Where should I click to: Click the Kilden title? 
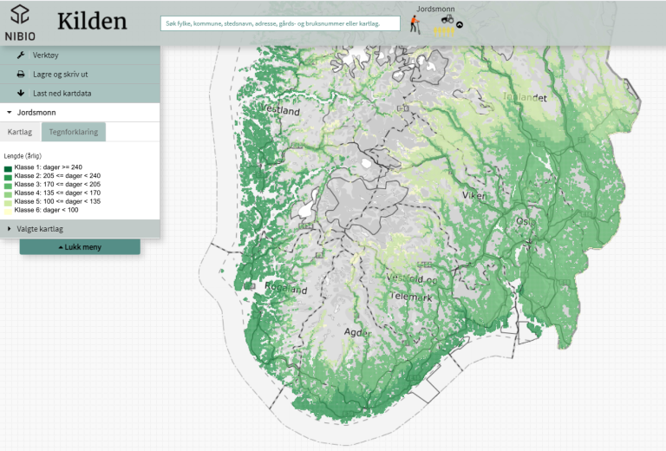coord(92,21)
